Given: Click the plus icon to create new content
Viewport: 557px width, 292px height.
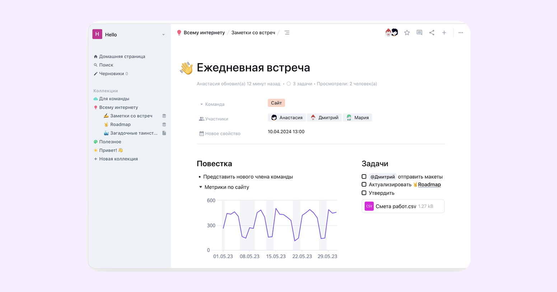Looking at the screenshot, I should 444,33.
